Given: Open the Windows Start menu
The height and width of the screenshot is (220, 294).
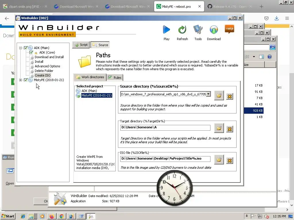Looking at the screenshot, I should coord(8,216).
